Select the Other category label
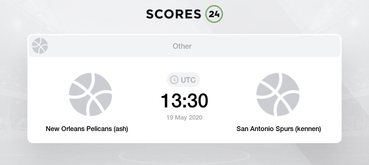This screenshot has height=165, width=369. pyautogui.click(x=182, y=46)
